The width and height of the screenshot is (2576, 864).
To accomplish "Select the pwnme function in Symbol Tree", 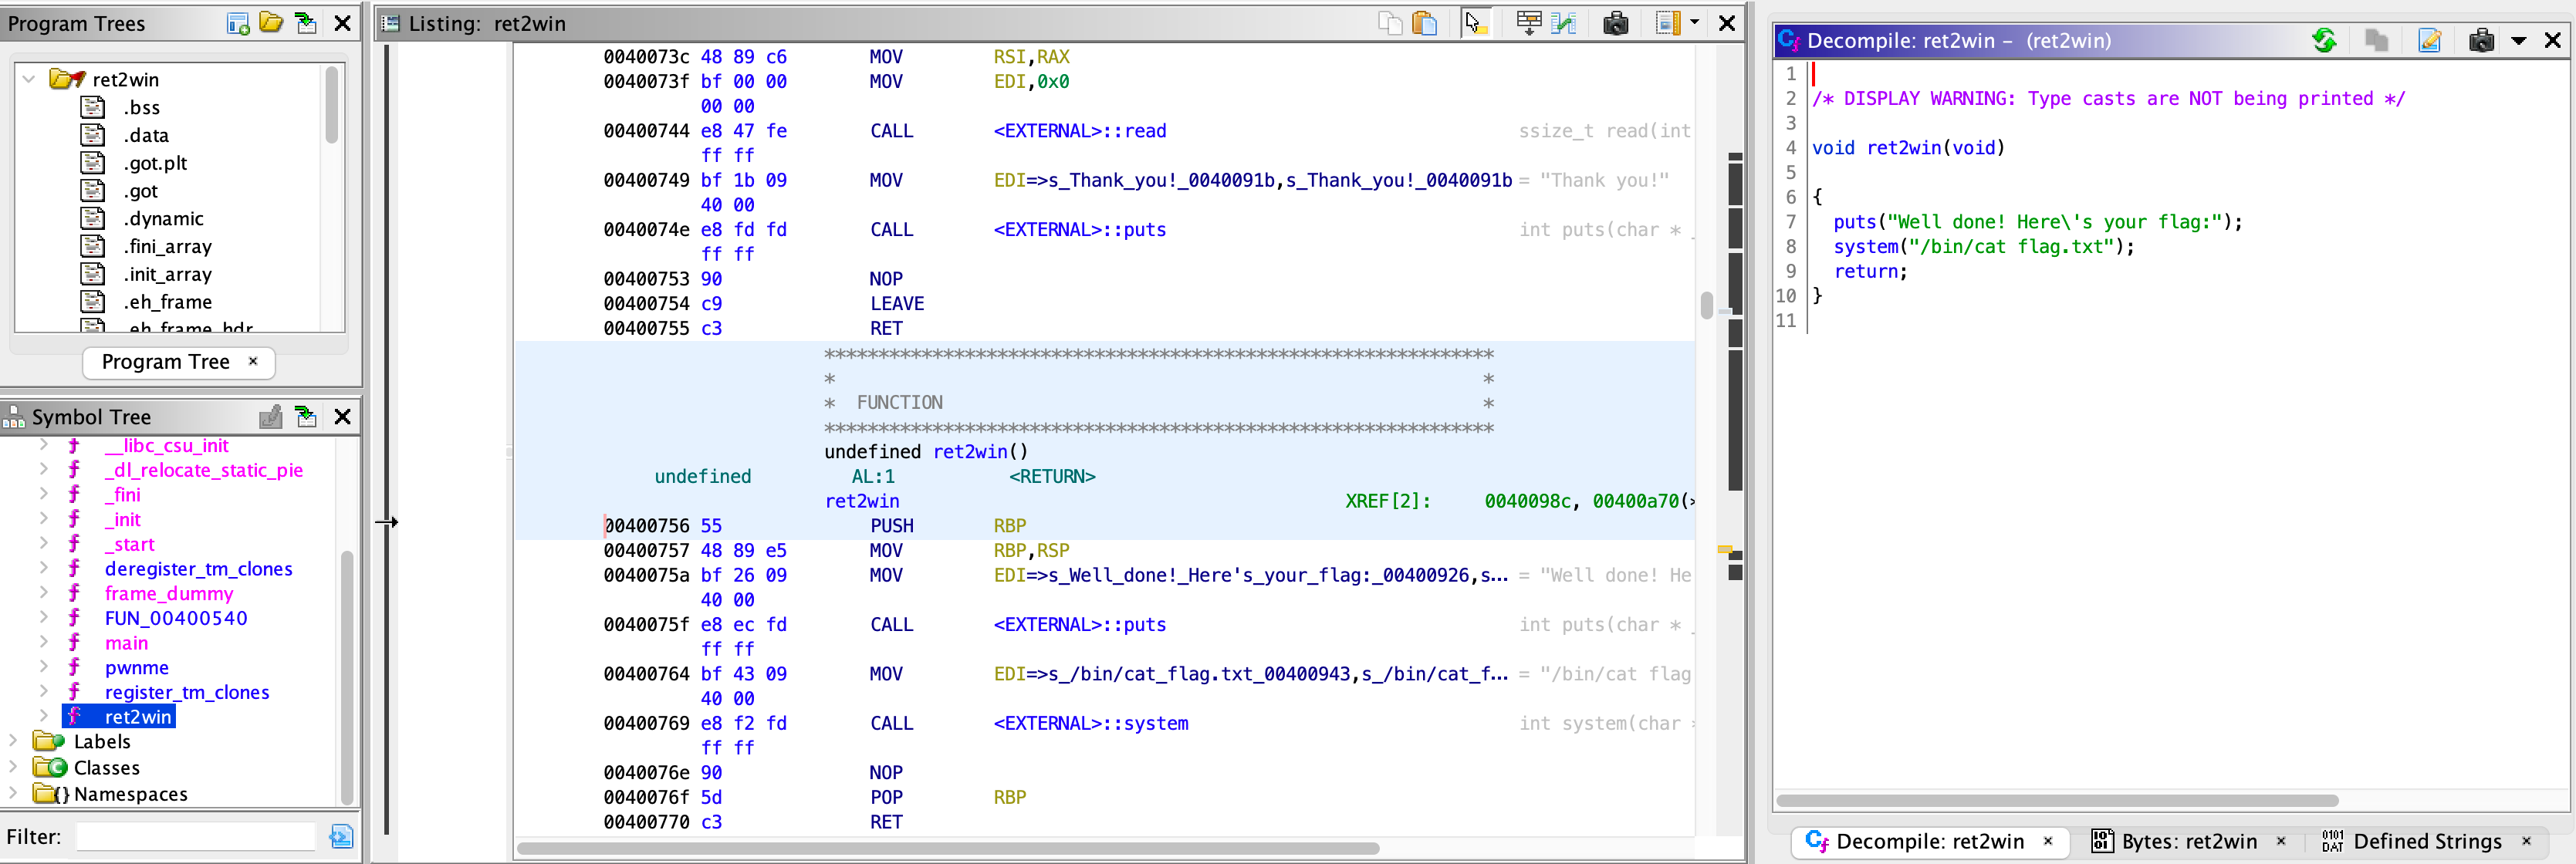I will 136,667.
